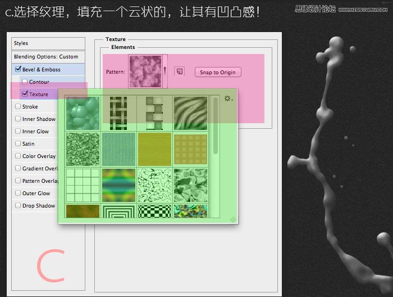The image size is (393, 297).
Task: Click create new preset from pattern icon
Action: click(x=180, y=71)
